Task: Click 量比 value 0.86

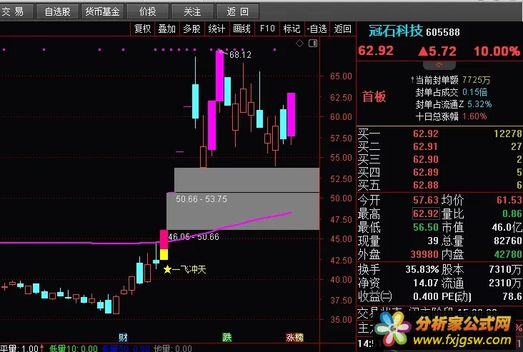Action: [512, 213]
